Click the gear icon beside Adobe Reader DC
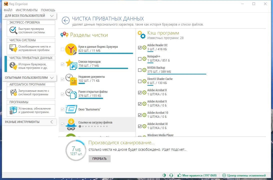 click(x=144, y=47)
